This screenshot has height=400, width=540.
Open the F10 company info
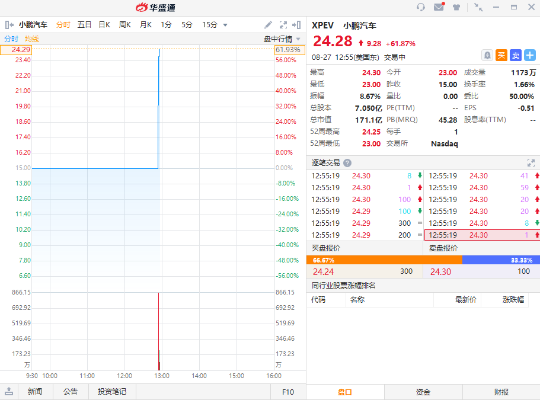coord(288,392)
